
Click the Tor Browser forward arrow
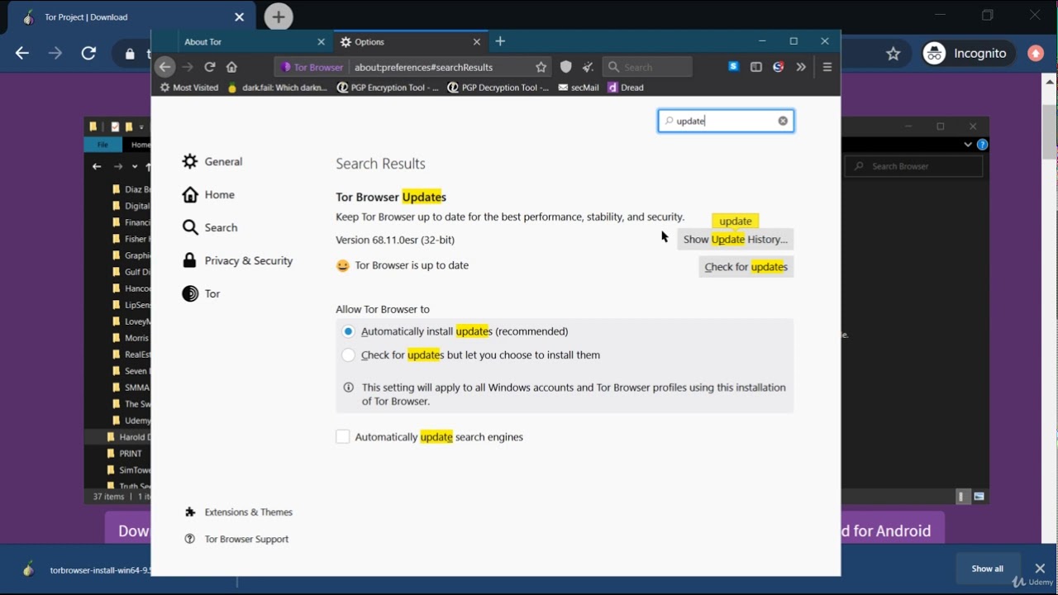[188, 67]
